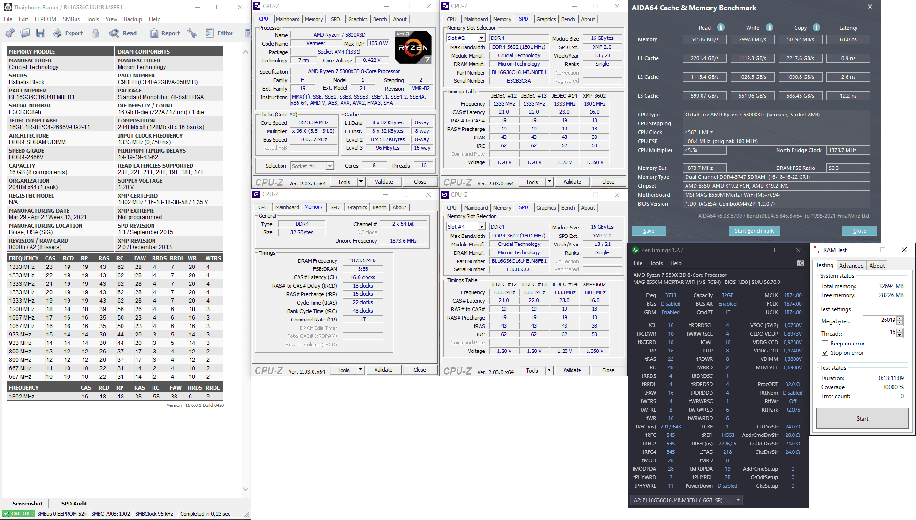Open the EEPROM menu in Thaiphoon Burner

click(45, 19)
